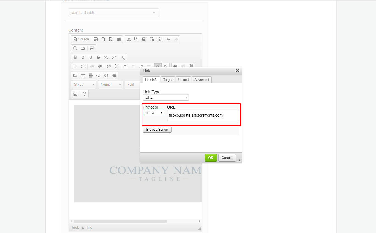Center align the text
Image resolution: width=376 pixels, height=233 pixels.
click(133, 66)
